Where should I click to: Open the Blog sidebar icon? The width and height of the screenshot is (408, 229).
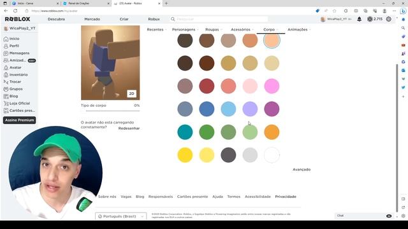[6, 96]
